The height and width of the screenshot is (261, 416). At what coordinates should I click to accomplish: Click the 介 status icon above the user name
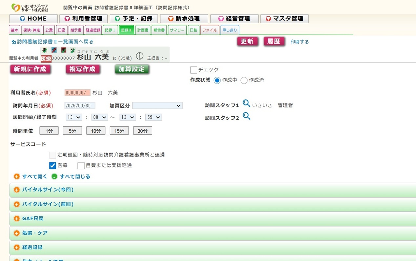54,50
